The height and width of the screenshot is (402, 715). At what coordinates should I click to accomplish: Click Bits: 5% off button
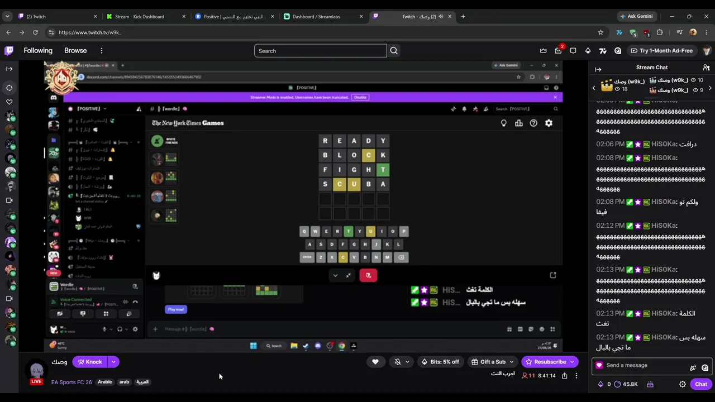[440, 362]
